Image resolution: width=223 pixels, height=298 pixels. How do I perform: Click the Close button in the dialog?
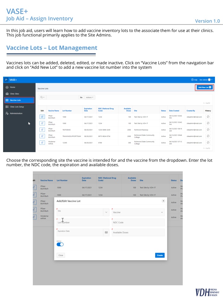point(61,255)
